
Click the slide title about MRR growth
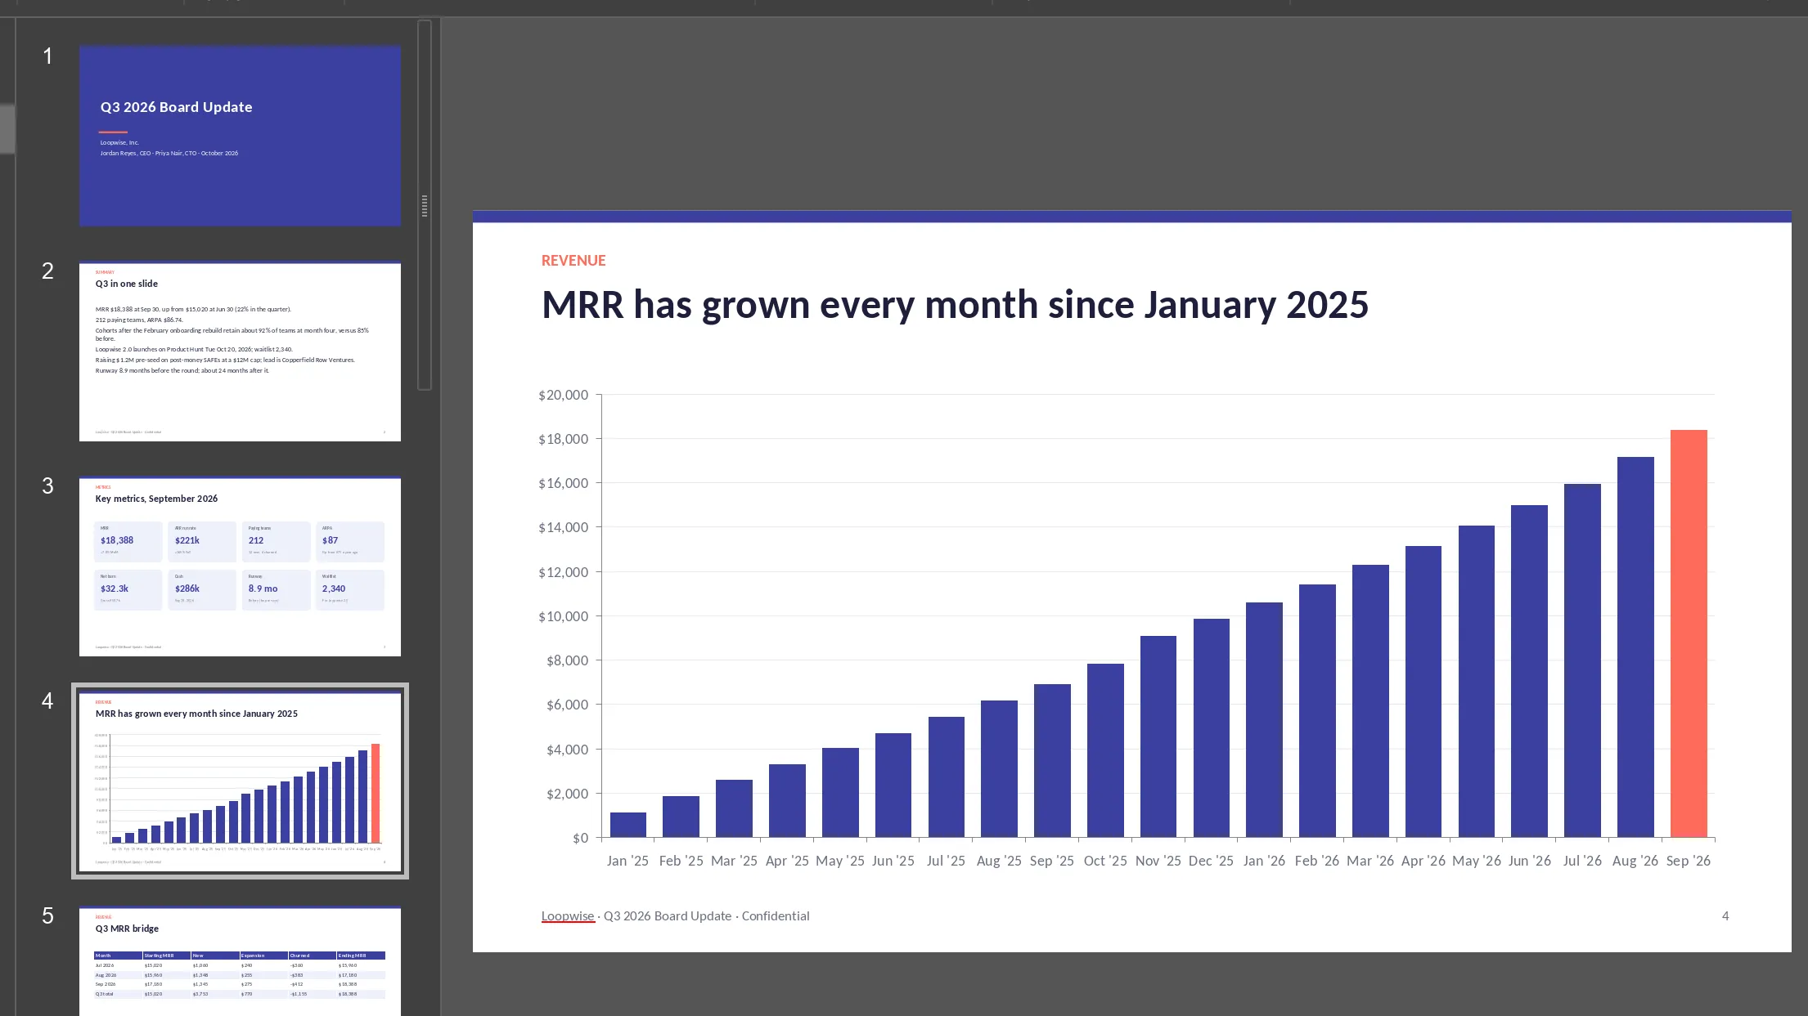pos(955,305)
